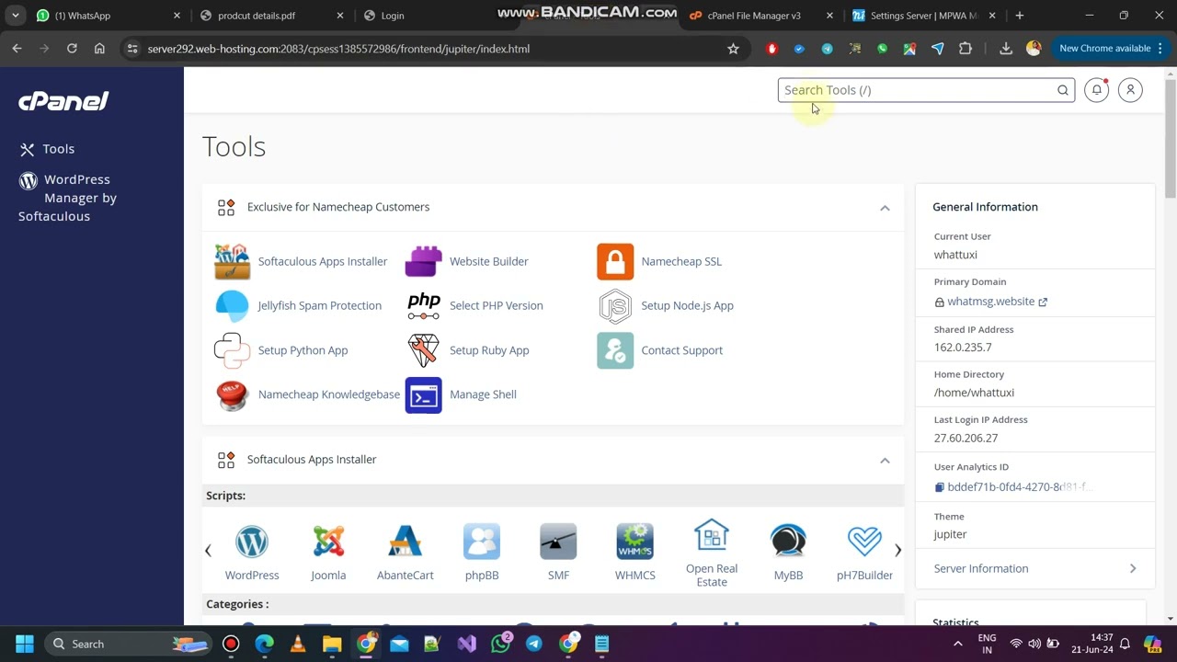Open Setup Node.js App icon
The image size is (1177, 662).
click(615, 306)
